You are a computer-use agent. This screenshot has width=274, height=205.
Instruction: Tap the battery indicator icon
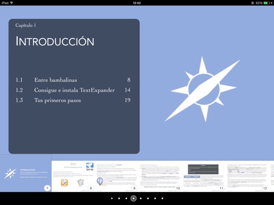(x=267, y=3)
